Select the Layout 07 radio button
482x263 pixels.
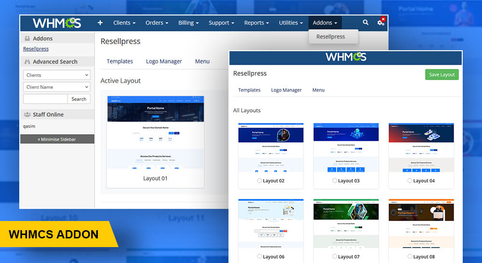[x=335, y=257]
